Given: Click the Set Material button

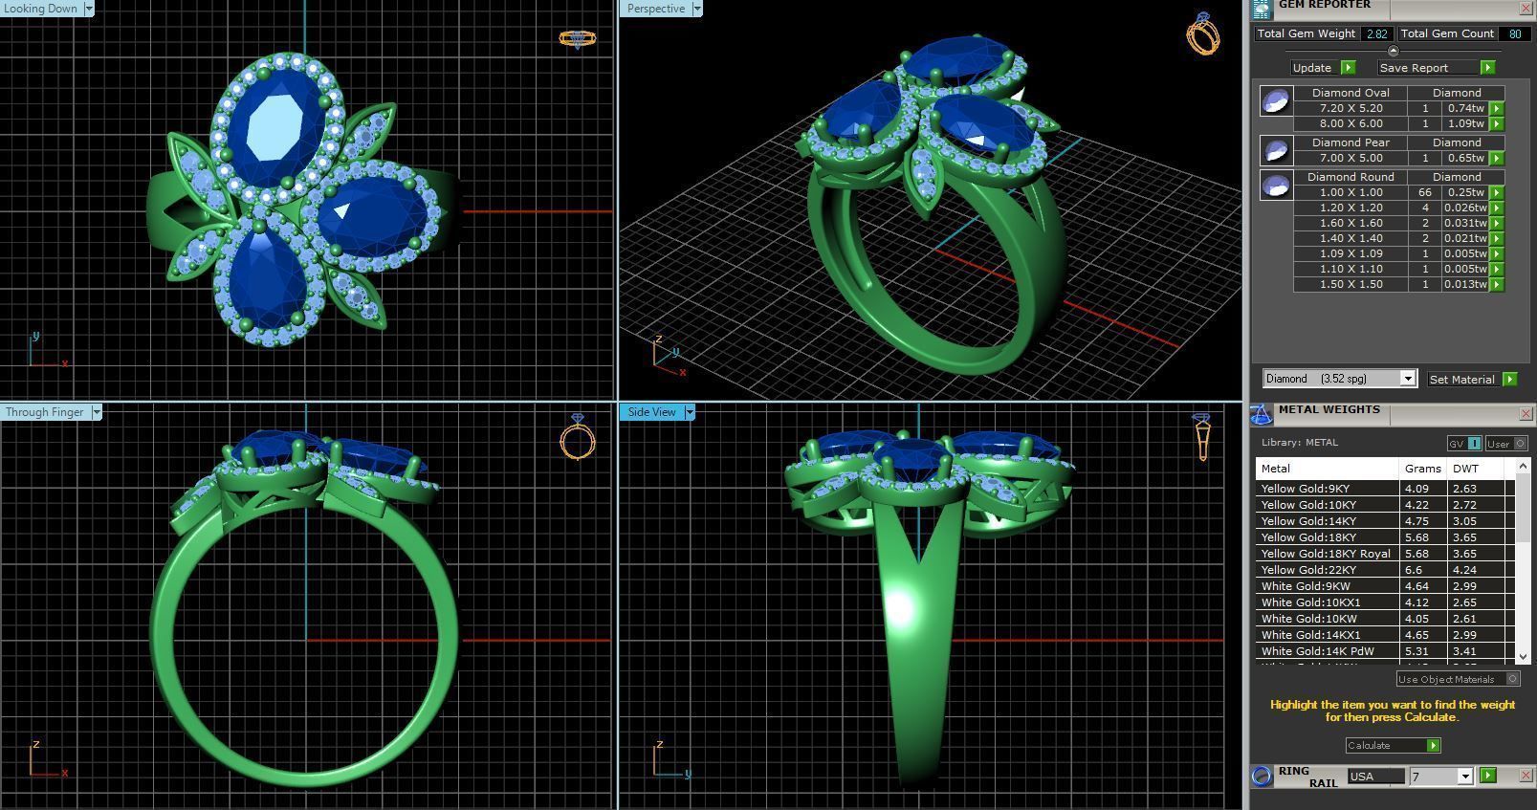Looking at the screenshot, I should click(x=1462, y=380).
